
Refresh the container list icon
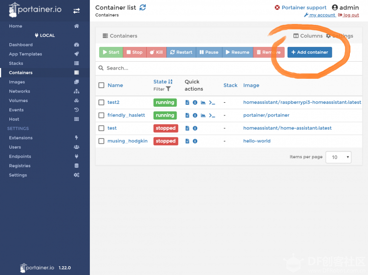142,7
